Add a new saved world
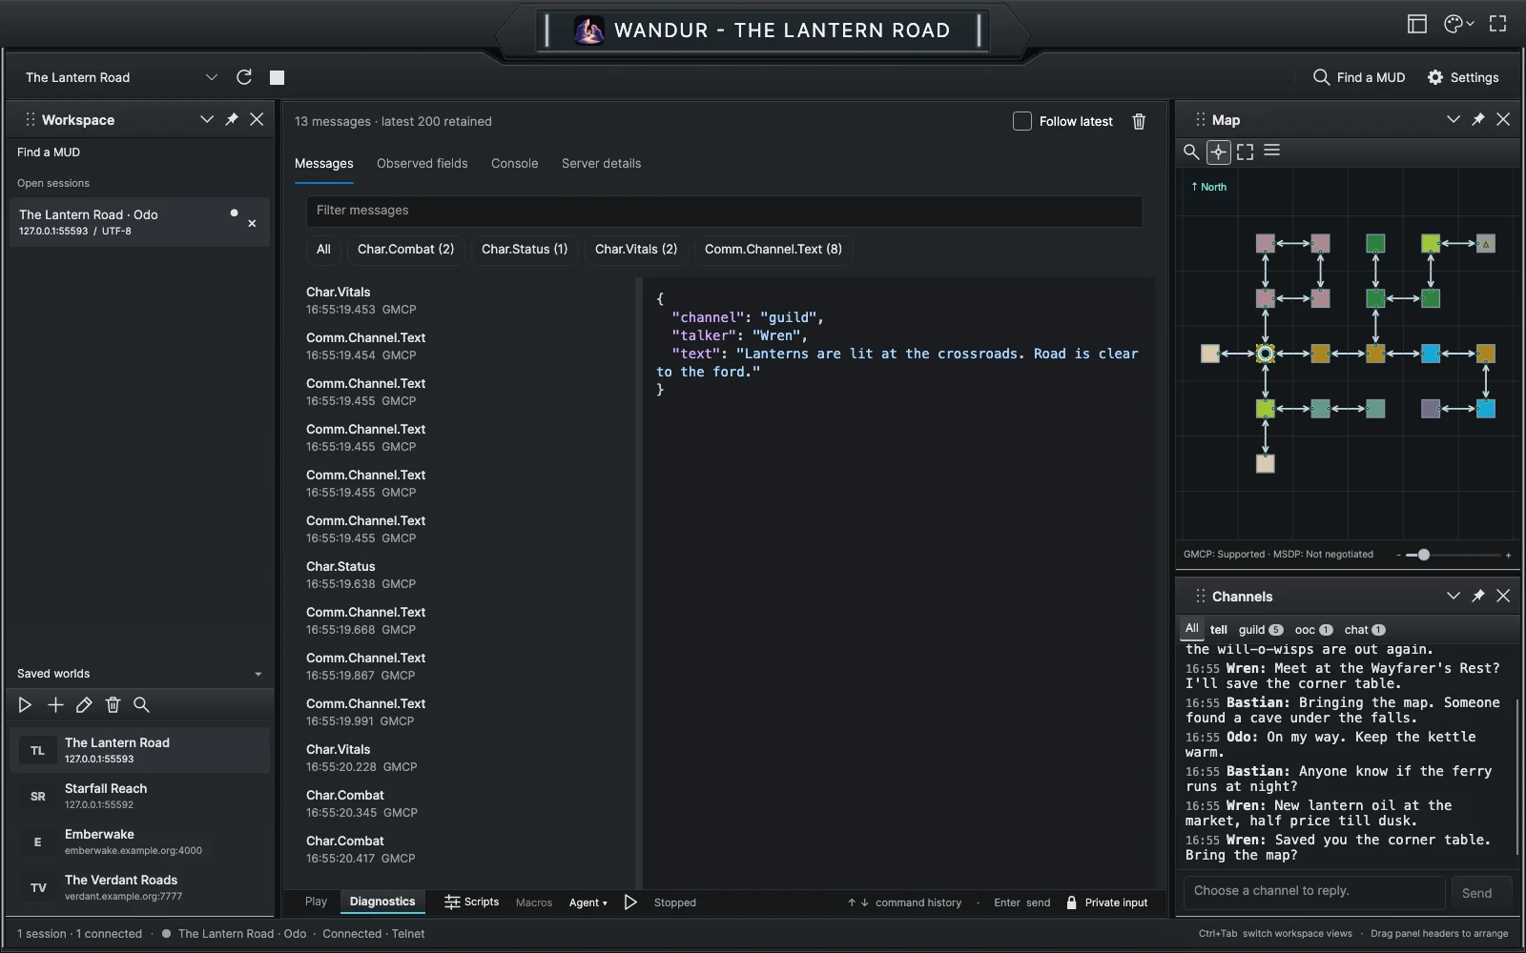The width and height of the screenshot is (1526, 953). tap(55, 704)
